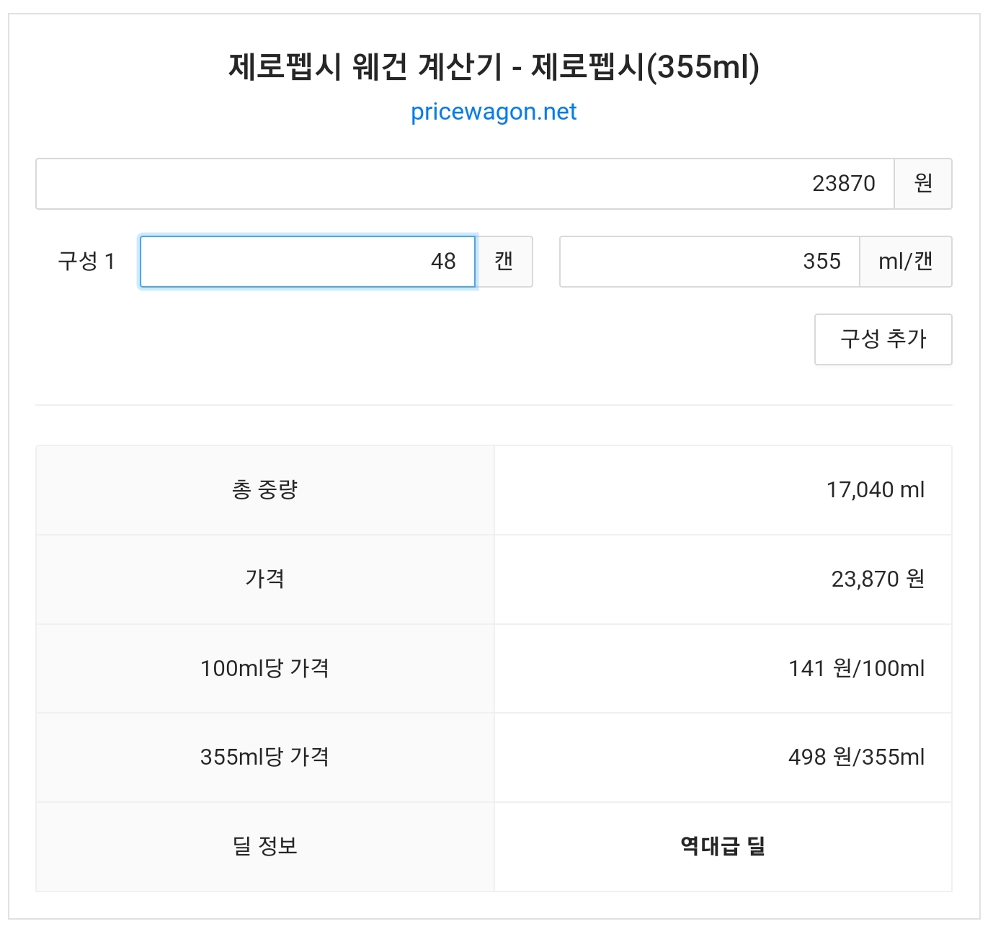Click the ml per can field showing 355
This screenshot has height=929, width=993.
point(709,262)
